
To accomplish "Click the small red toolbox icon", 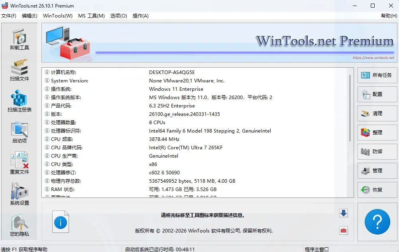I will pyautogui.click(x=344, y=231).
